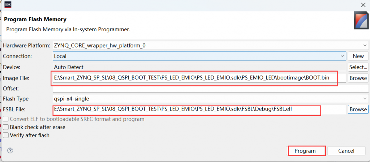Focus the Offset input field
Image resolution: width=370 pixels, height=162 pixels.
[210, 88]
